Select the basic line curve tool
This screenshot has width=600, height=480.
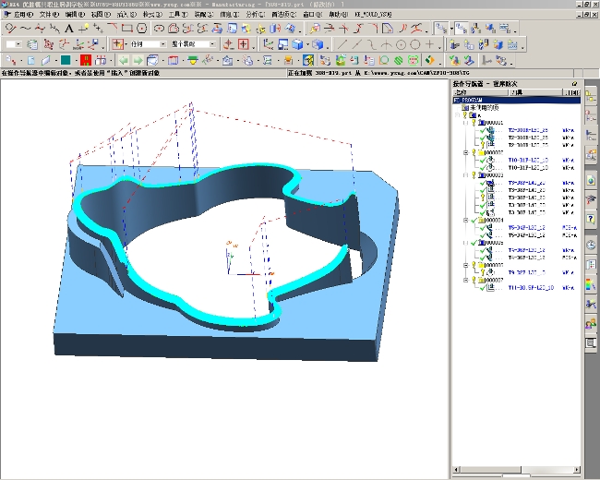pyautogui.click(x=10, y=29)
